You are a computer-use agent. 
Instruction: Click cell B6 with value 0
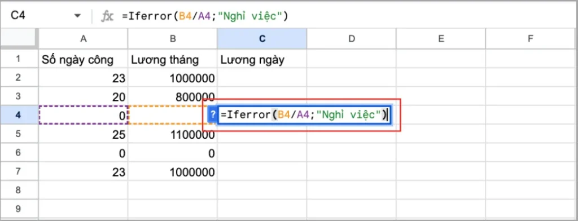(x=173, y=152)
